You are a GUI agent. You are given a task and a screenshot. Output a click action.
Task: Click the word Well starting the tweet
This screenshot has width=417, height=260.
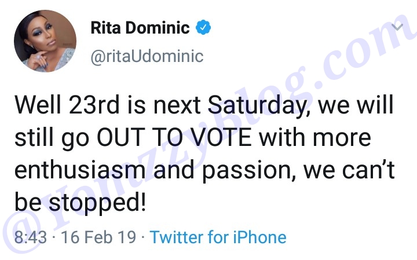tap(36, 107)
